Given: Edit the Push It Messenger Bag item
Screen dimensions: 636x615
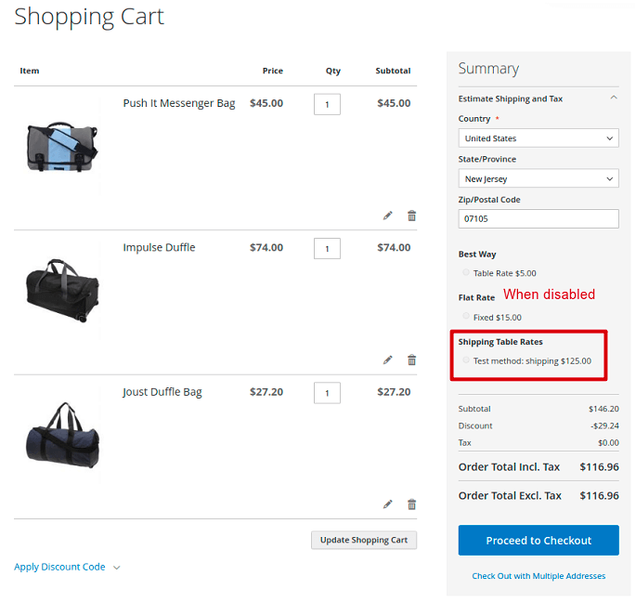Looking at the screenshot, I should (388, 216).
